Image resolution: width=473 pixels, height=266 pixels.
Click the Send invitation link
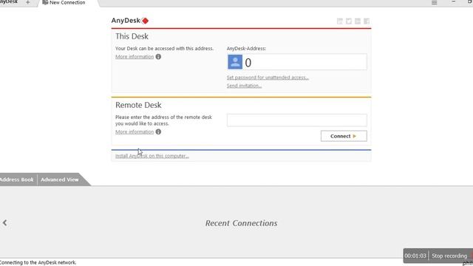[x=245, y=86]
